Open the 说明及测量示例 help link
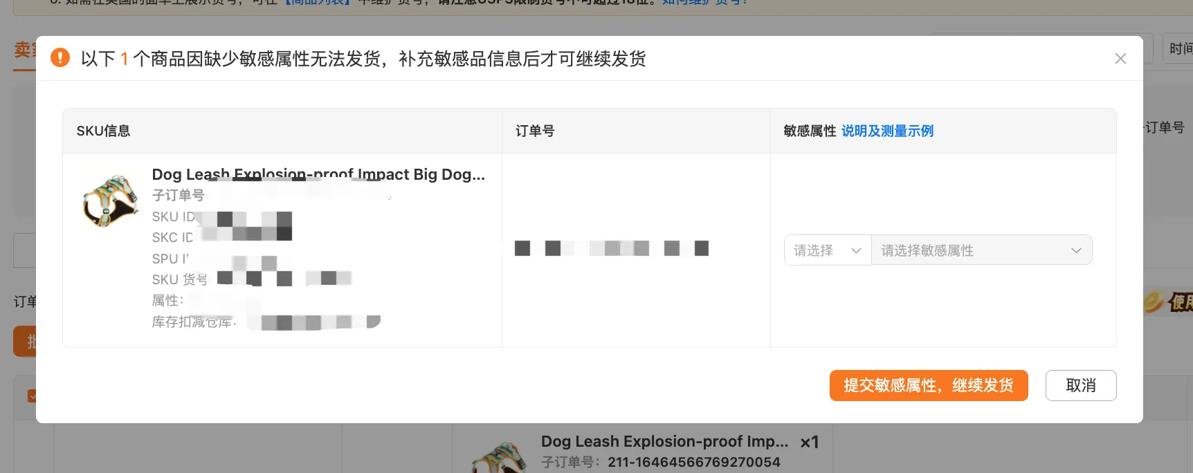Screen dimensions: 1193x473 (x=887, y=131)
